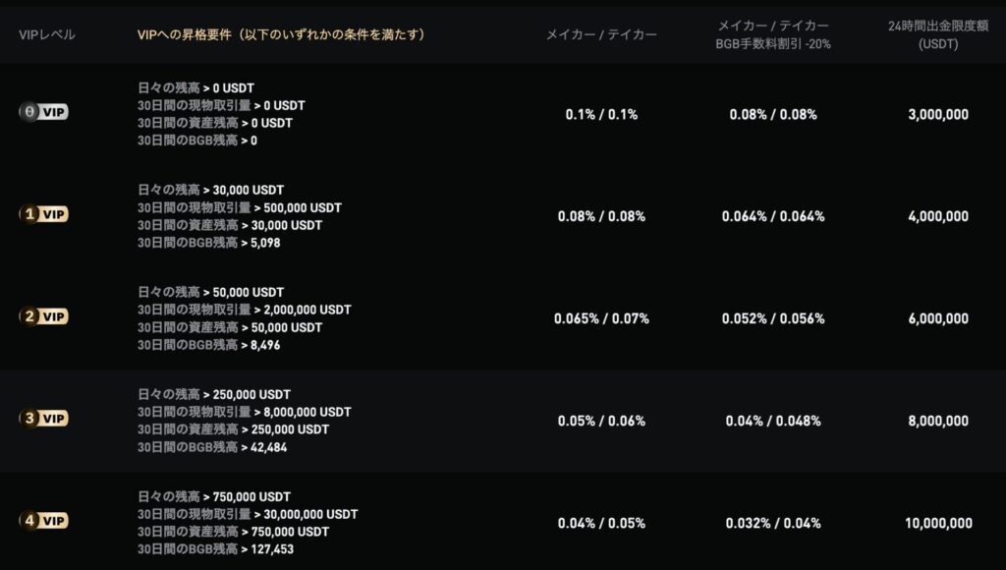Click the VIP 4 level badge
This screenshot has width=1006, height=570.
tap(43, 521)
